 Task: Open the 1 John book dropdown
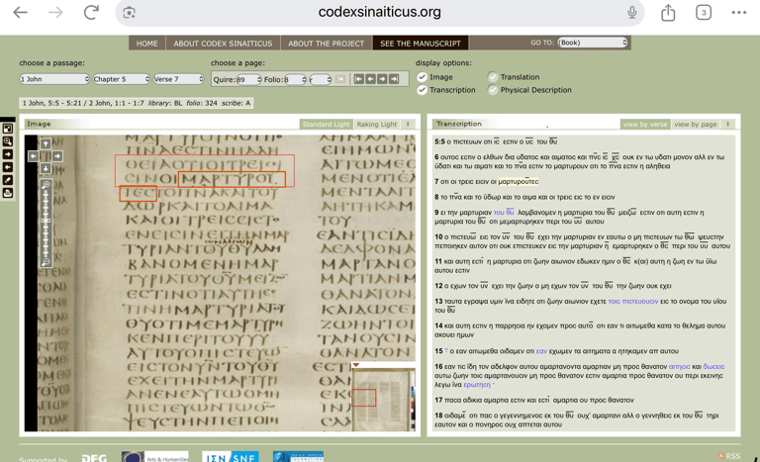(x=54, y=79)
